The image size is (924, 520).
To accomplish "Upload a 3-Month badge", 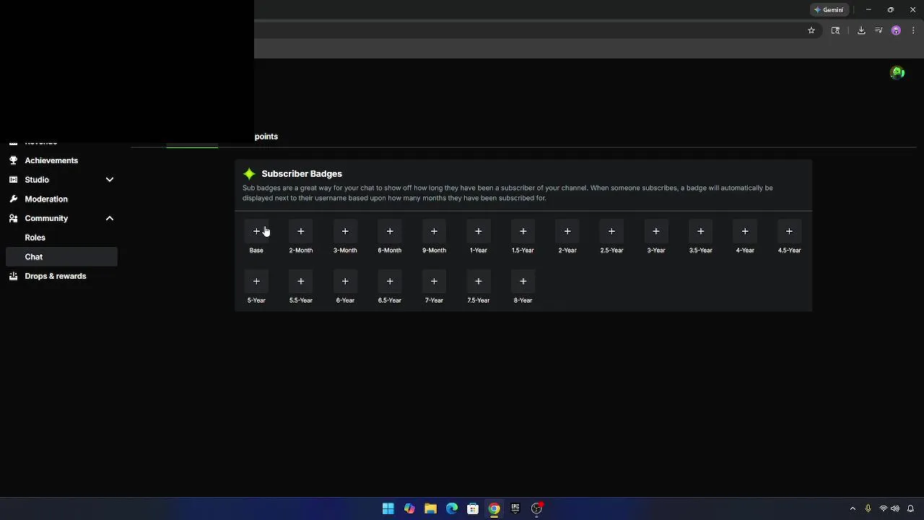I will coord(345,231).
